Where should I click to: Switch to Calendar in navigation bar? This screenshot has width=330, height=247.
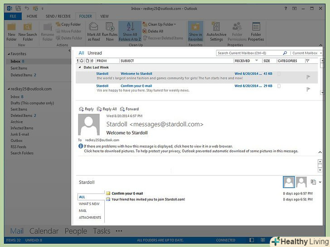point(44,231)
